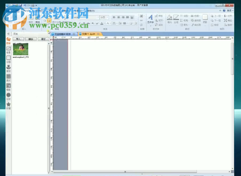Click the font color A with underline icon
Screen dimensions: 241x176
click(x=102, y=23)
